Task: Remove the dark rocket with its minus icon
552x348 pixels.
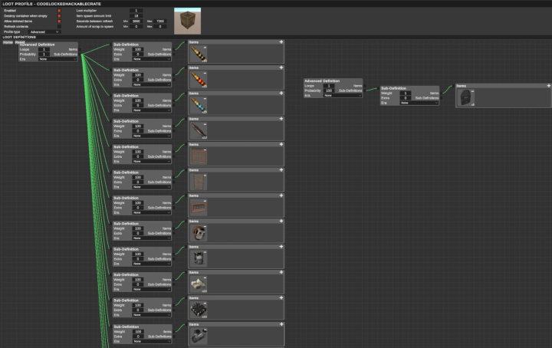Action: tap(205, 125)
